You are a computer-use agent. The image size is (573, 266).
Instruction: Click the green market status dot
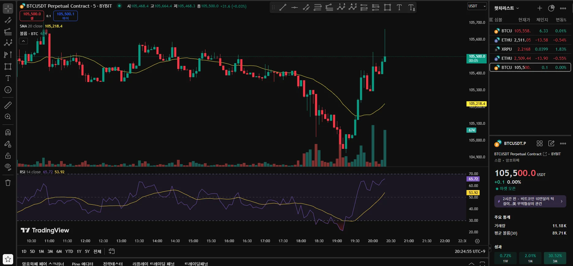coord(119,6)
